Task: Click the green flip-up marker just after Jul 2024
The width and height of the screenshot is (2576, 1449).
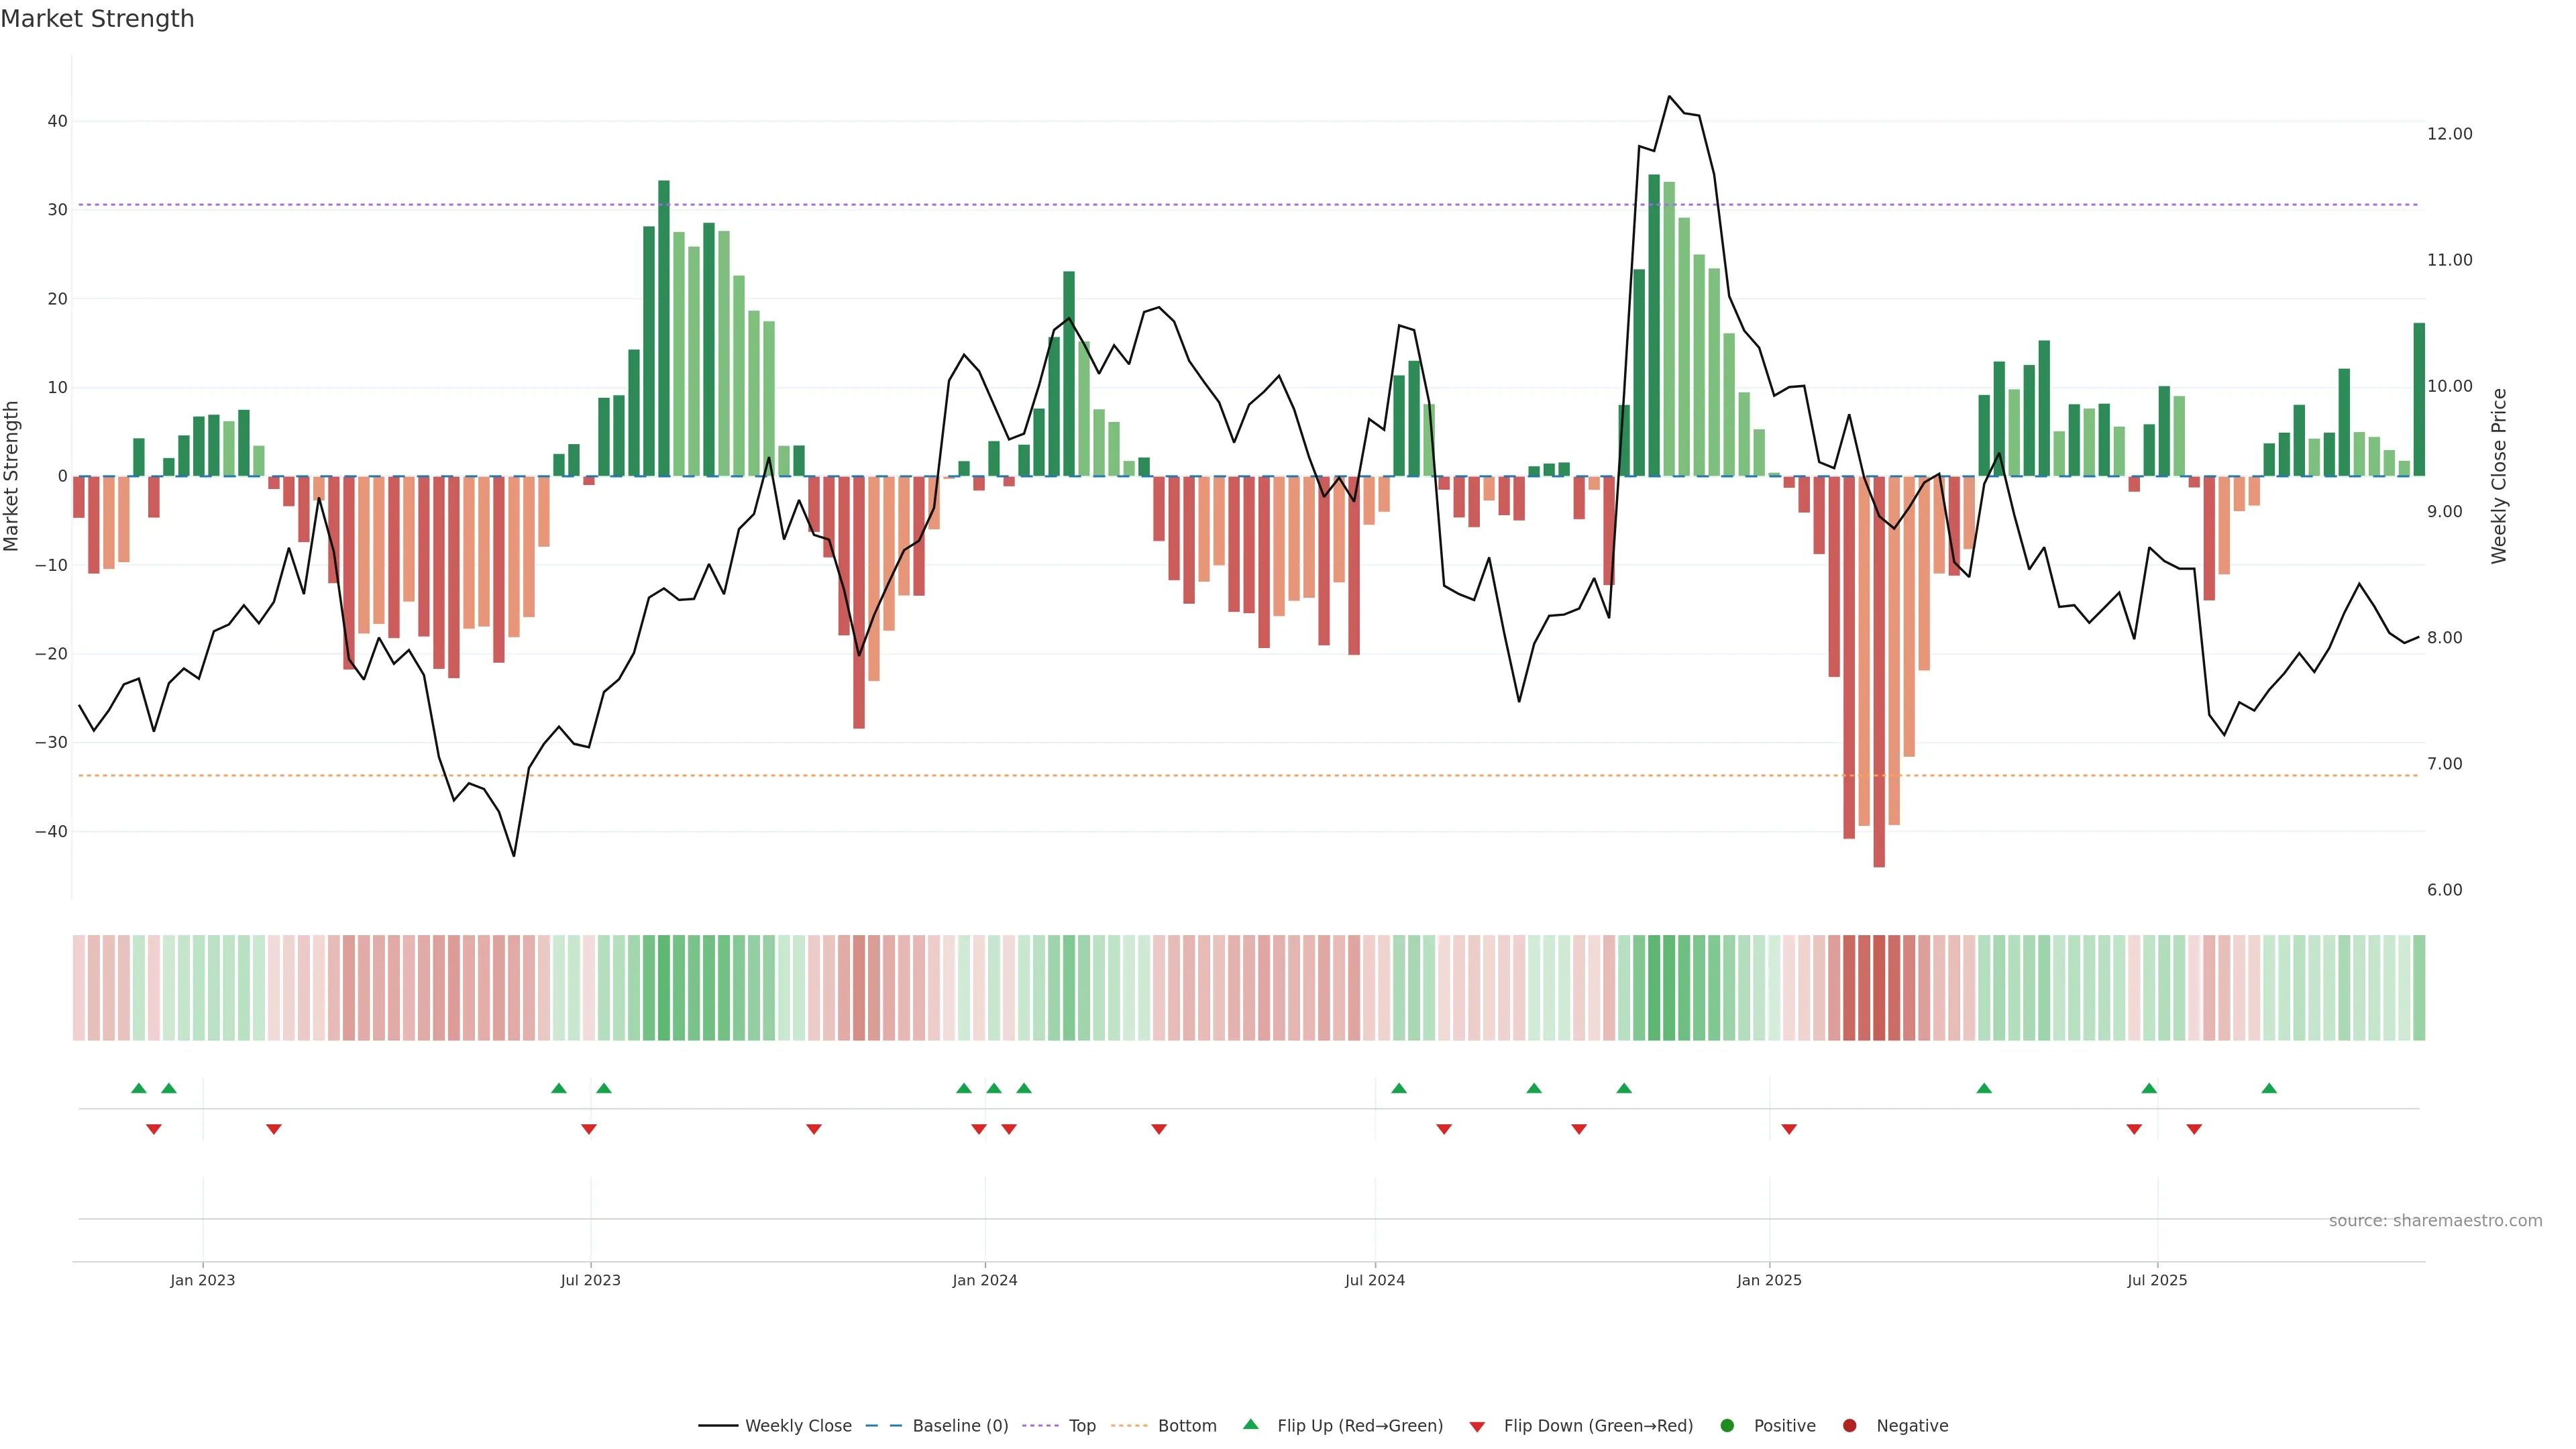Action: point(1399,1088)
